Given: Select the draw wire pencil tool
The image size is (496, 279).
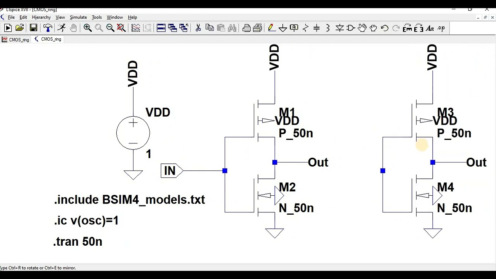Looking at the screenshot, I should pyautogui.click(x=271, y=28).
